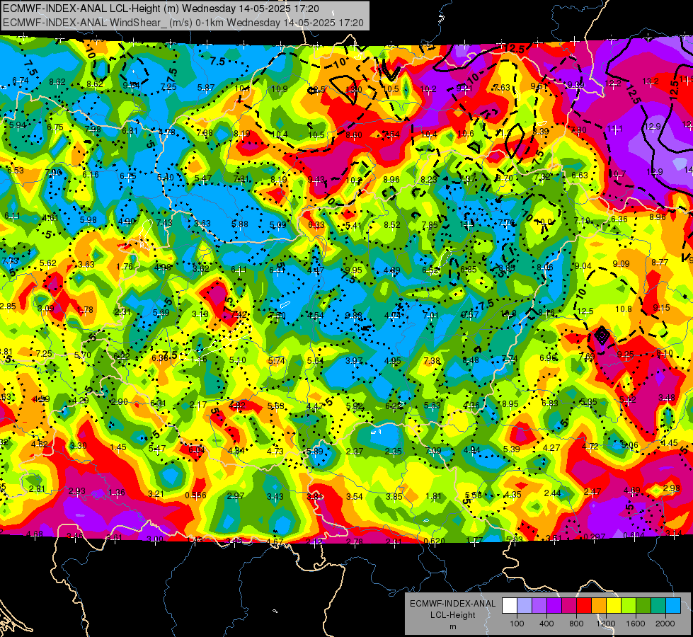693x637 pixels.
Task: Click the magenta legend swatch
Action: (x=569, y=606)
